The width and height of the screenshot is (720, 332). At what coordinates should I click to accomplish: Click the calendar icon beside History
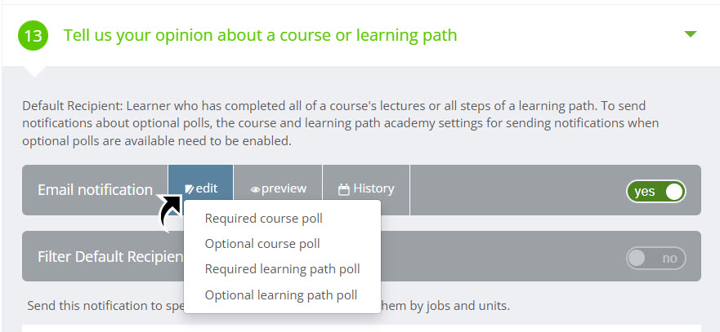coord(344,189)
